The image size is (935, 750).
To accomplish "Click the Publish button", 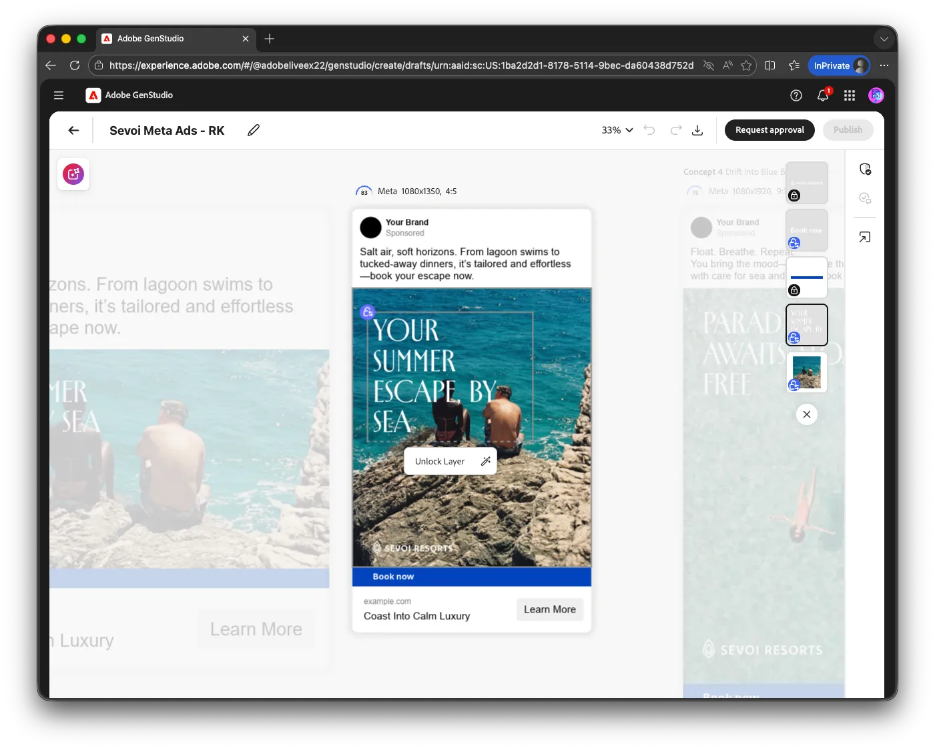I will pos(848,130).
